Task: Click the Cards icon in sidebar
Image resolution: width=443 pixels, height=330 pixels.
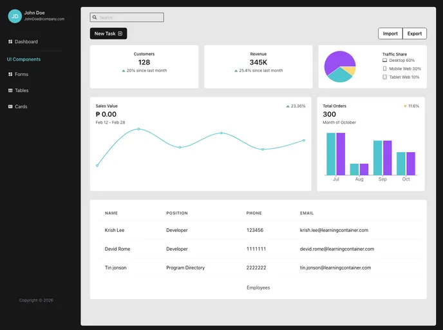Action: (10, 107)
